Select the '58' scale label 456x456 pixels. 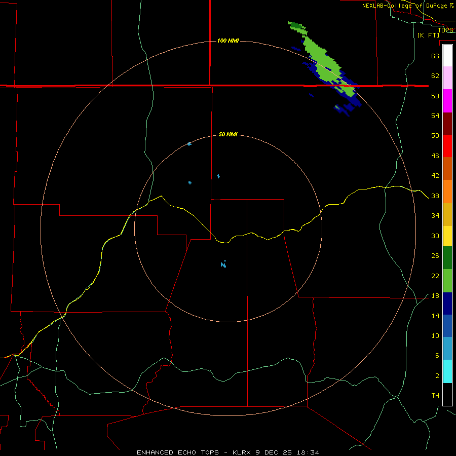point(435,96)
